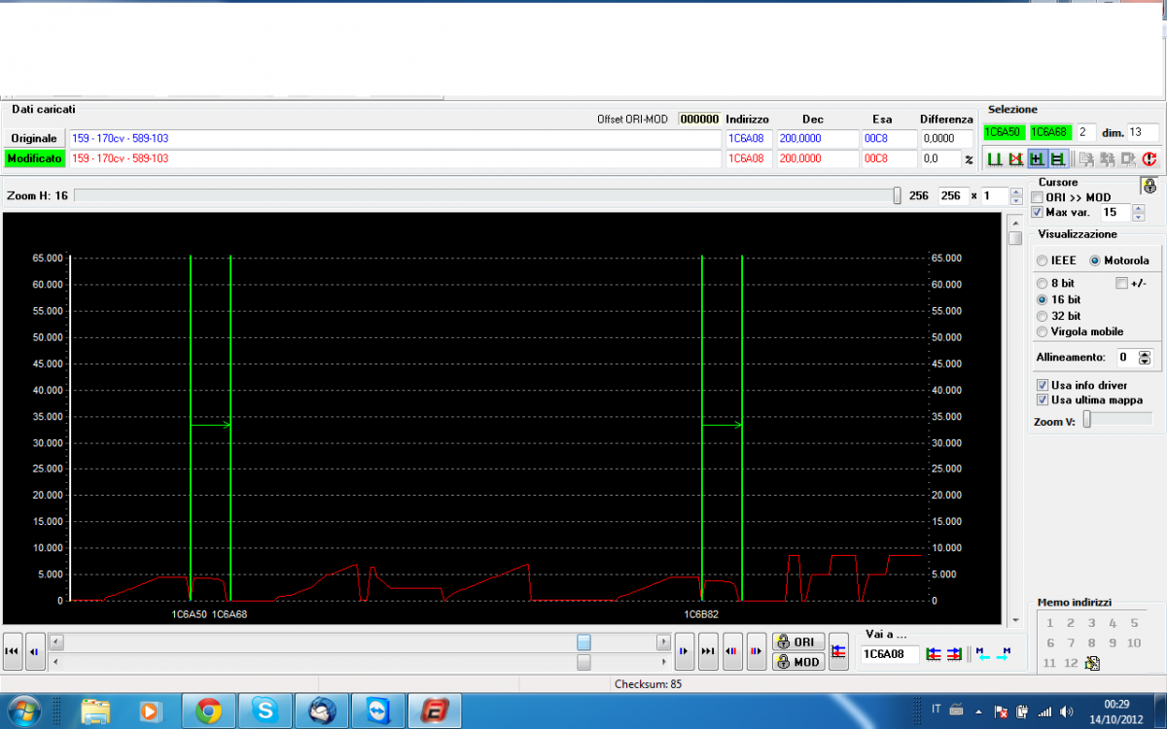Click the go-to previous address icon next to Vai a
The width and height of the screenshot is (1167, 729).
(x=934, y=654)
